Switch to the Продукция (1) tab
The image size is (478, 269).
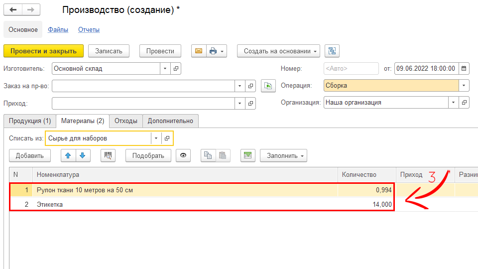pyautogui.click(x=30, y=121)
